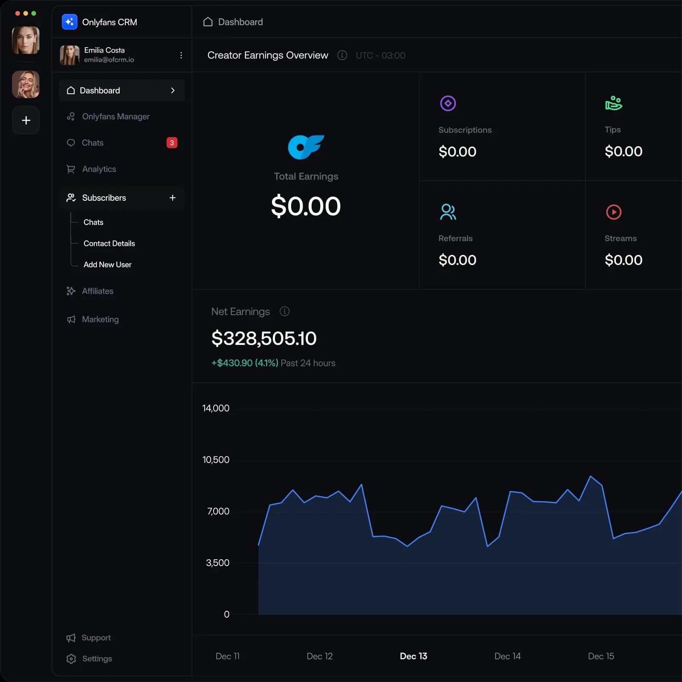Click the 14,000 y-axis label
Image resolution: width=682 pixels, height=682 pixels.
click(x=216, y=408)
